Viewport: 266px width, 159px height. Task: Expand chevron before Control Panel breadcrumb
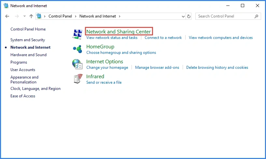pyautogui.click(x=45, y=16)
